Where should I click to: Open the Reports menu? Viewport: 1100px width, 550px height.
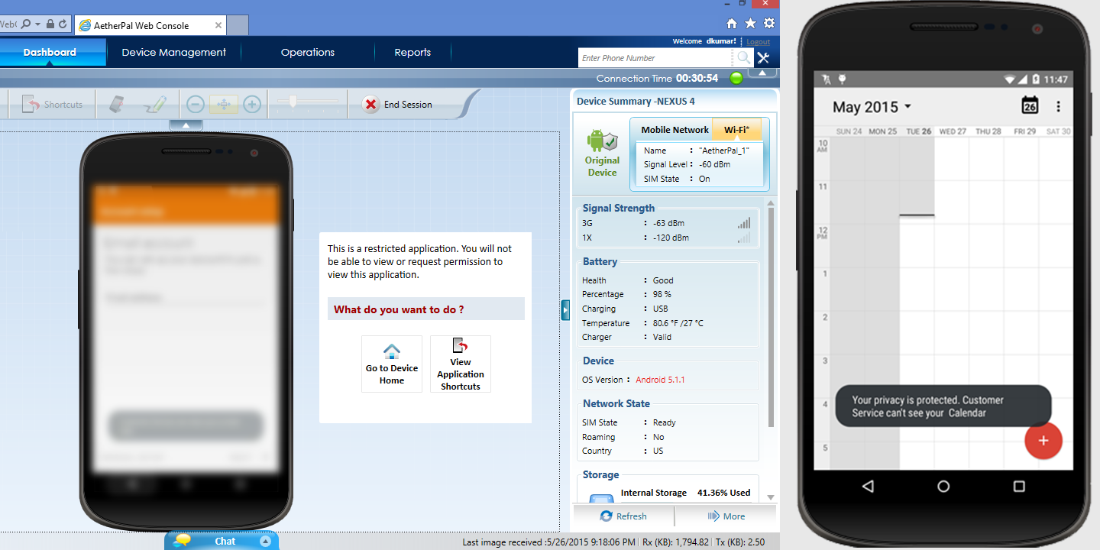pyautogui.click(x=412, y=52)
